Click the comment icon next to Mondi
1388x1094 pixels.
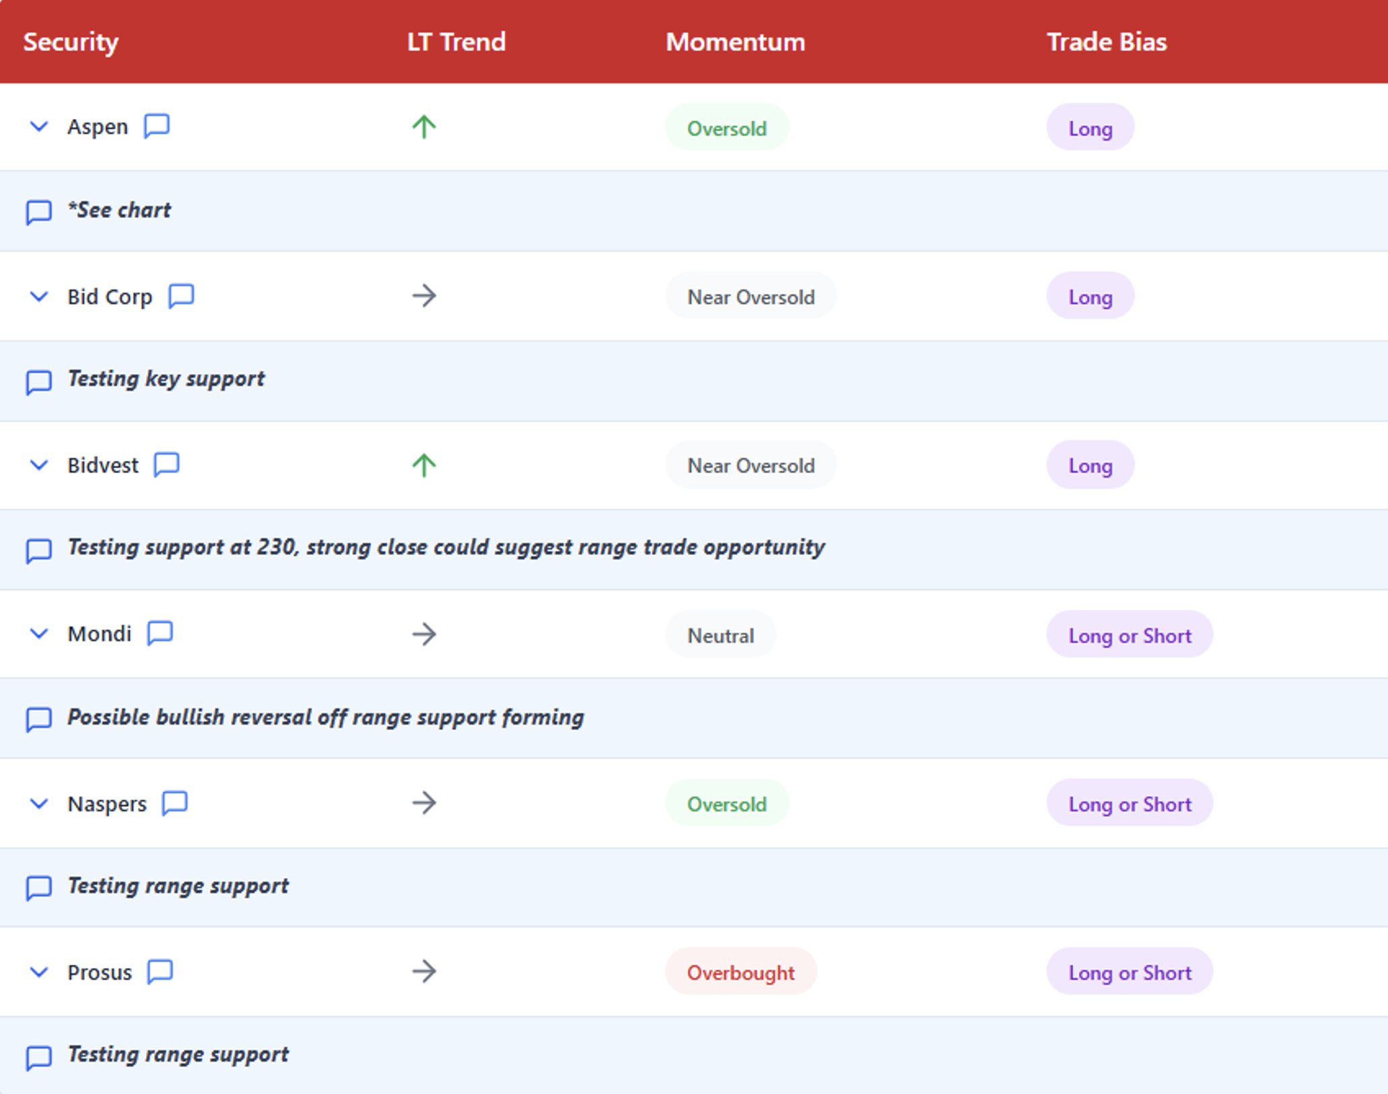pyautogui.click(x=160, y=633)
